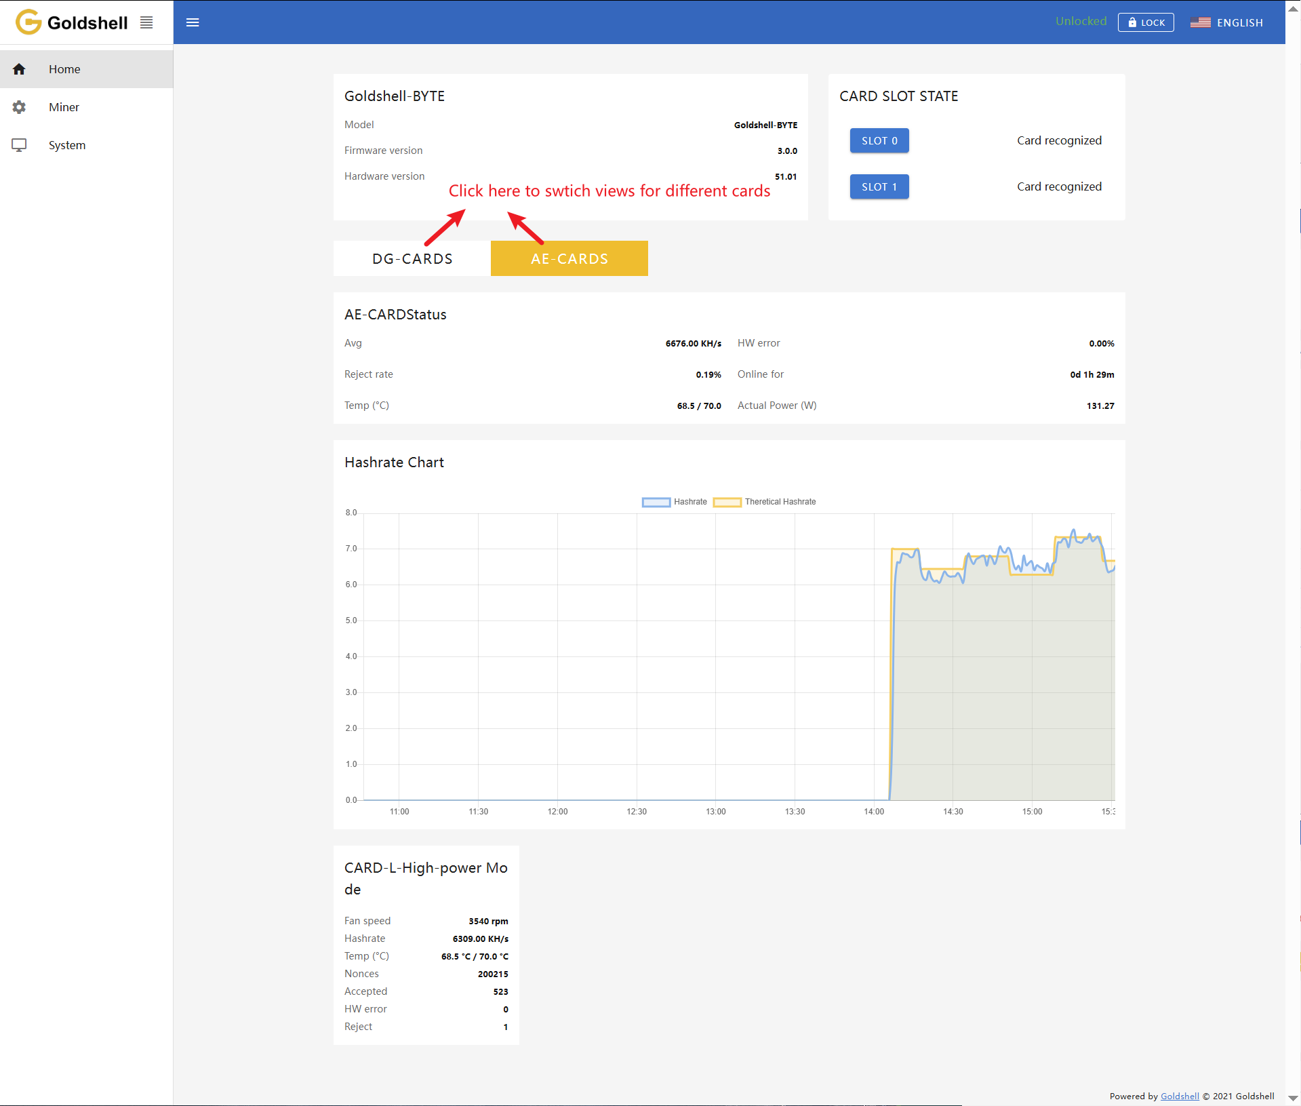Click the Model value Goldshell-BYTE

click(765, 125)
